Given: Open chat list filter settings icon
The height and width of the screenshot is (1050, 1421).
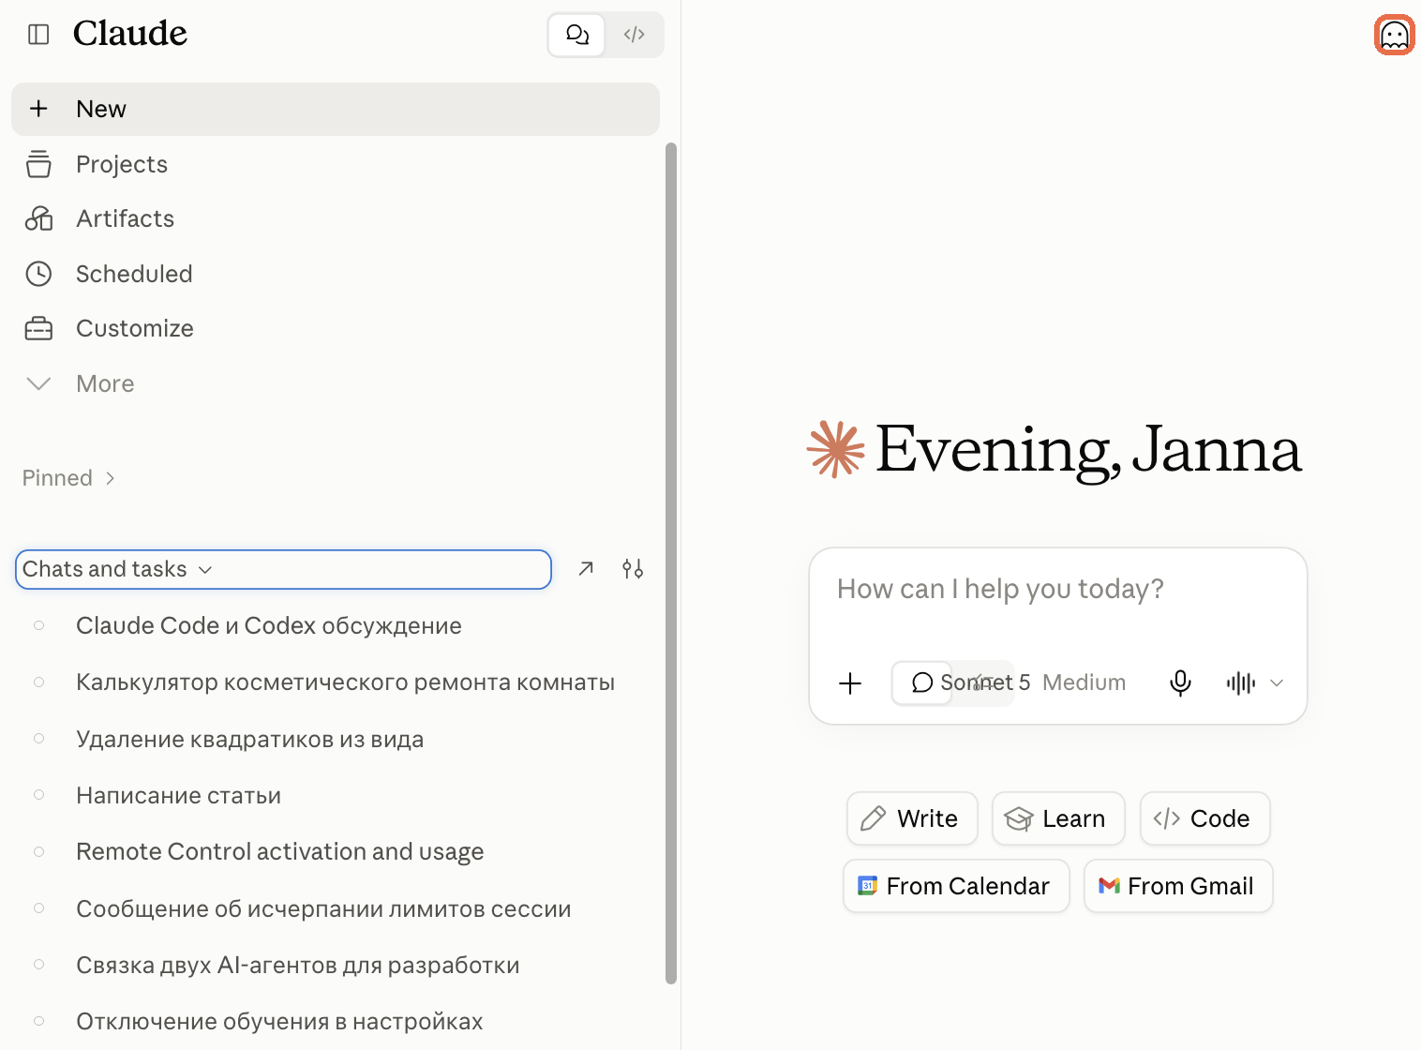Looking at the screenshot, I should [633, 568].
